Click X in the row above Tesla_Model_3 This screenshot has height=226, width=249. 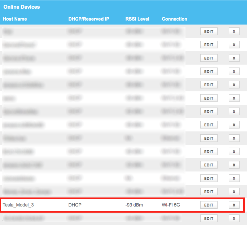pos(234,192)
